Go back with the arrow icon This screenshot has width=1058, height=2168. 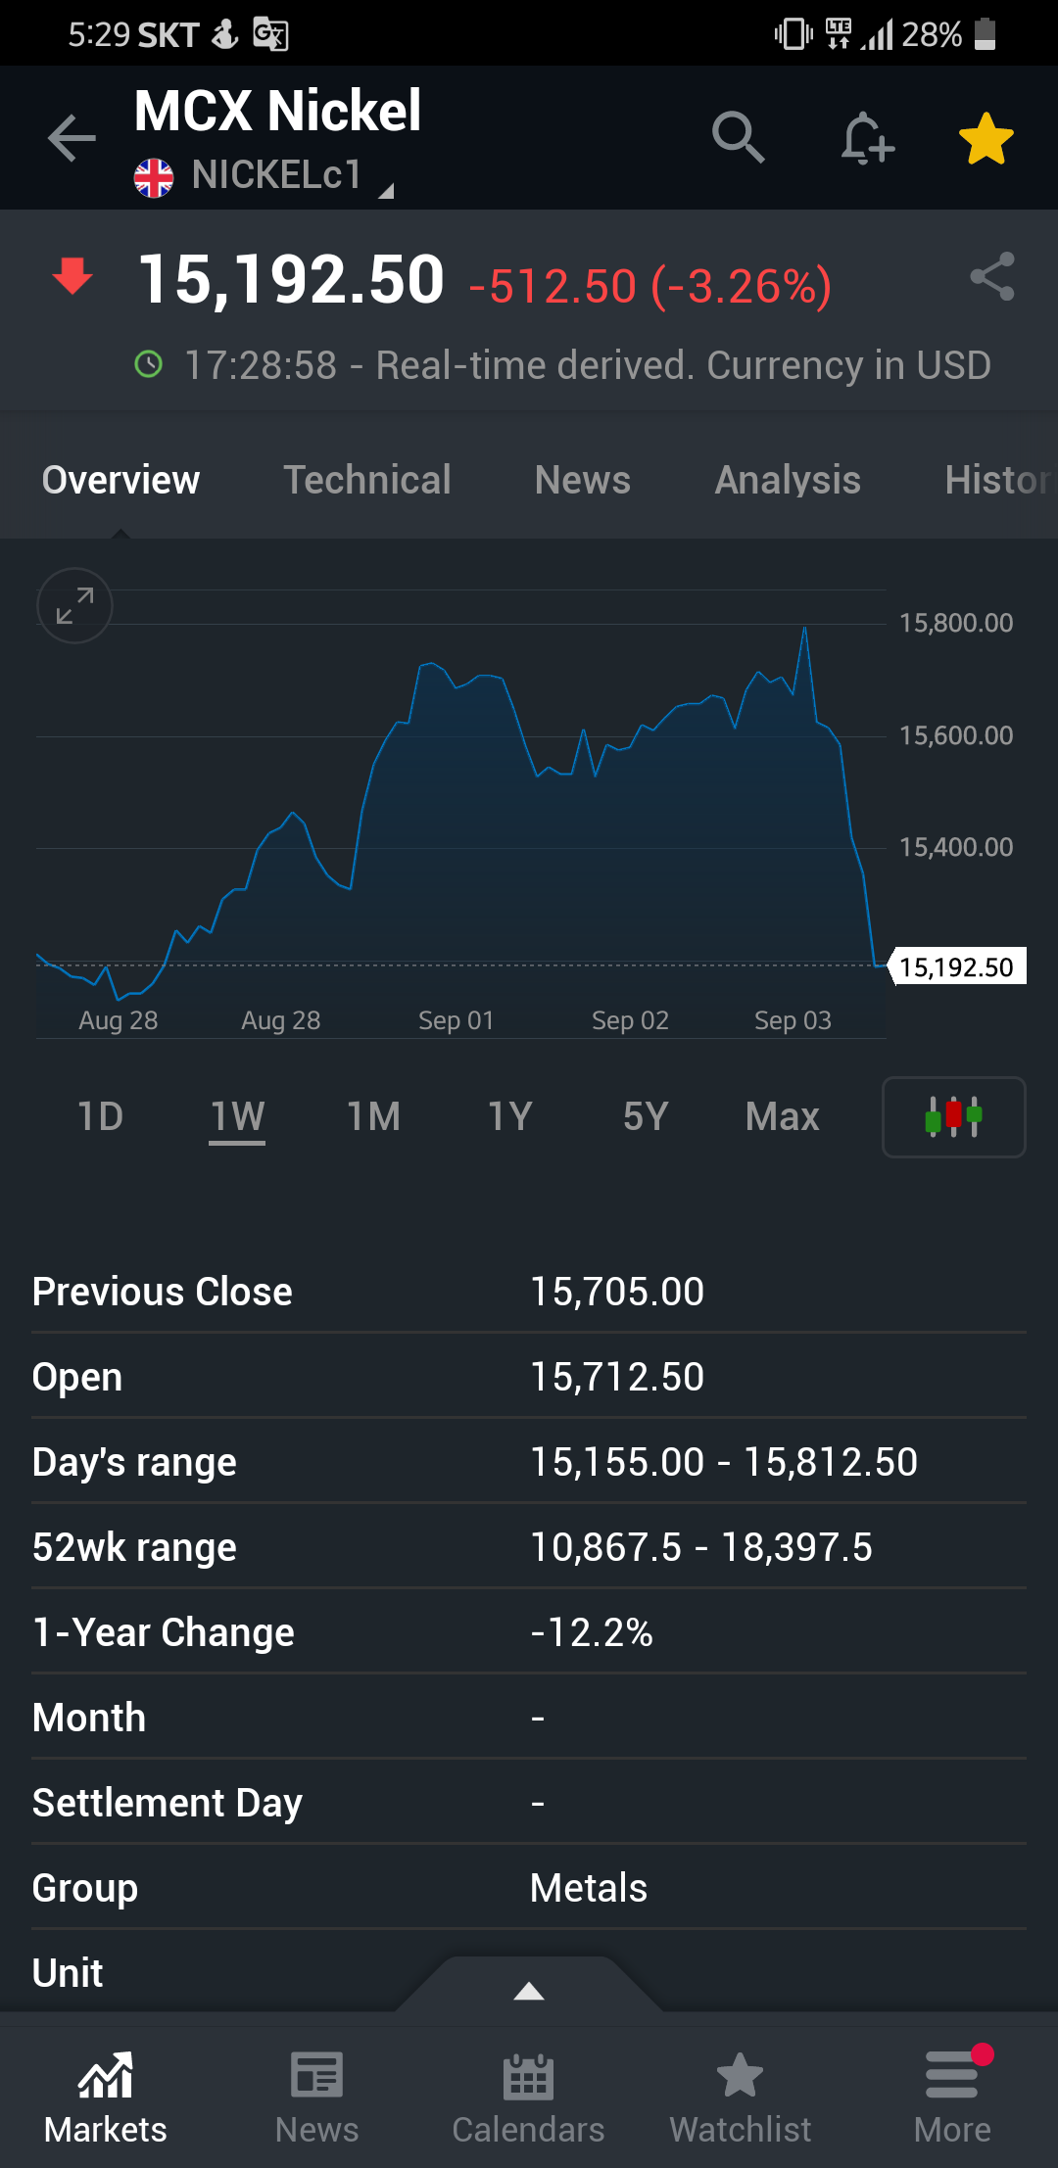click(x=72, y=137)
